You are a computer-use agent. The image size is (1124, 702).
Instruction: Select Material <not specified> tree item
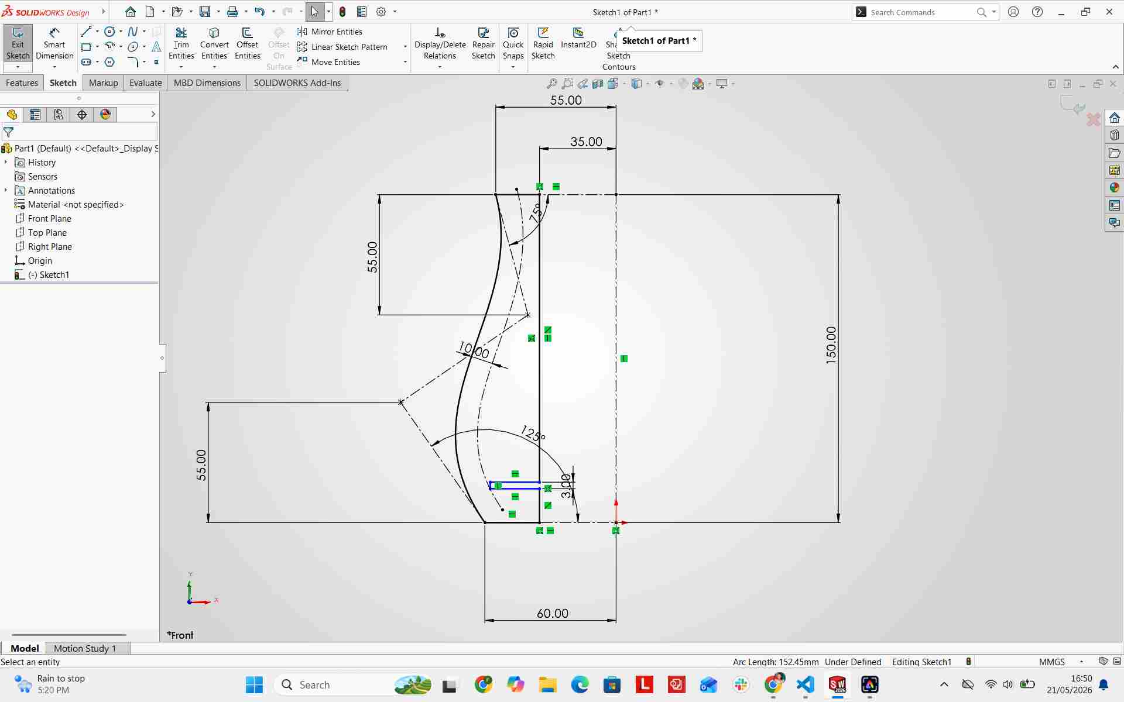point(69,204)
